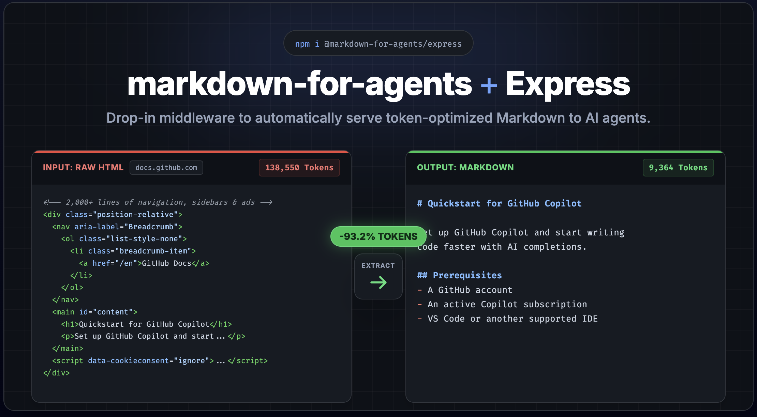This screenshot has width=757, height=417.
Task: Click the -93.2% TOKENS badge
Action: click(378, 236)
